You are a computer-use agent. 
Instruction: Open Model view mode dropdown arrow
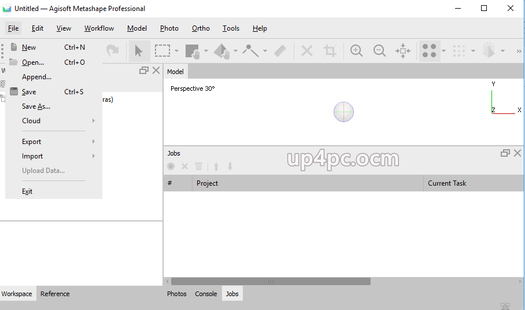coord(502,51)
